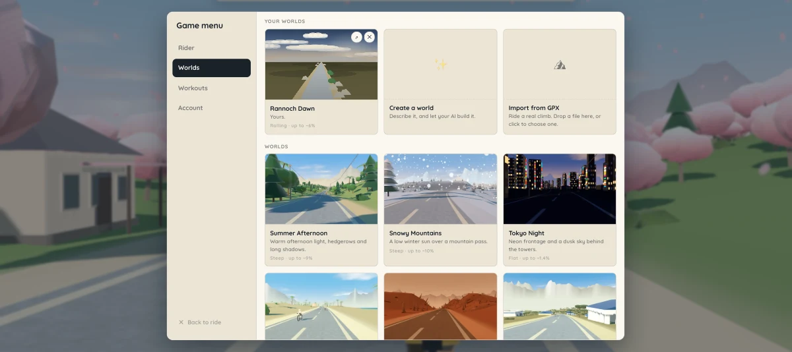Click 'Describe it, and let your AI build it.'
Screen dimensions: 792x352
(432, 117)
